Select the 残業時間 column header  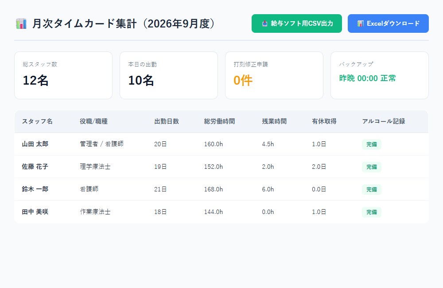point(274,121)
